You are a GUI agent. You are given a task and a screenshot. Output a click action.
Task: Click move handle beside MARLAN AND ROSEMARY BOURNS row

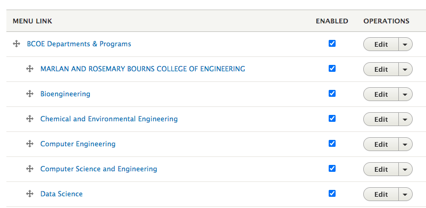pyautogui.click(x=30, y=69)
